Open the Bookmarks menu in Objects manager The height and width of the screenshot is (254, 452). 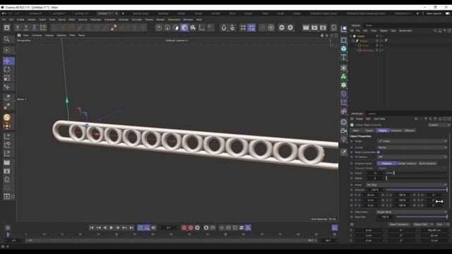coord(405,30)
